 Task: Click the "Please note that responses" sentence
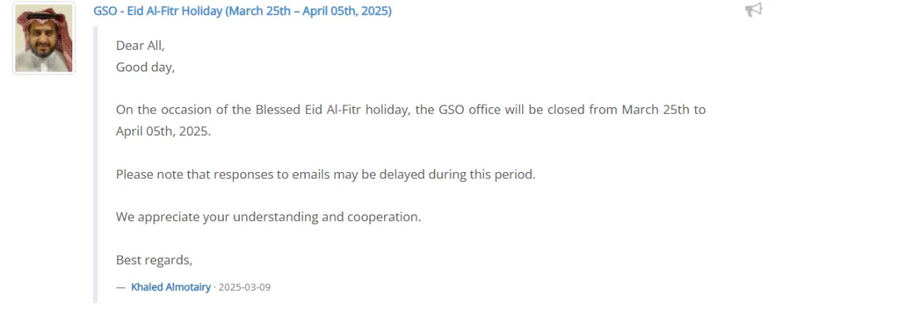pyautogui.click(x=325, y=174)
